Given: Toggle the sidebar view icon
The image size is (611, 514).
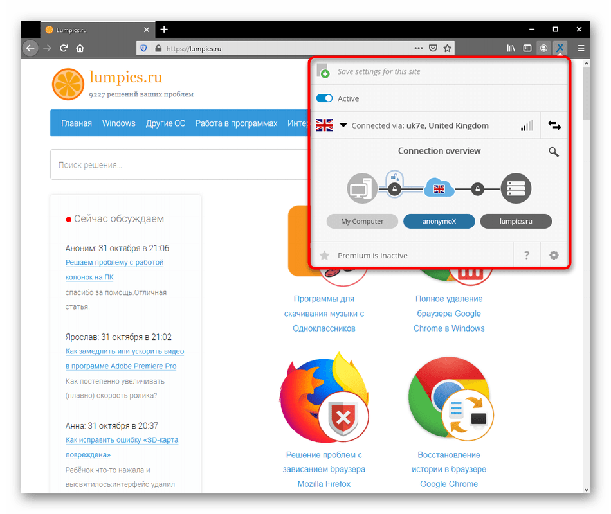Looking at the screenshot, I should click(x=527, y=48).
